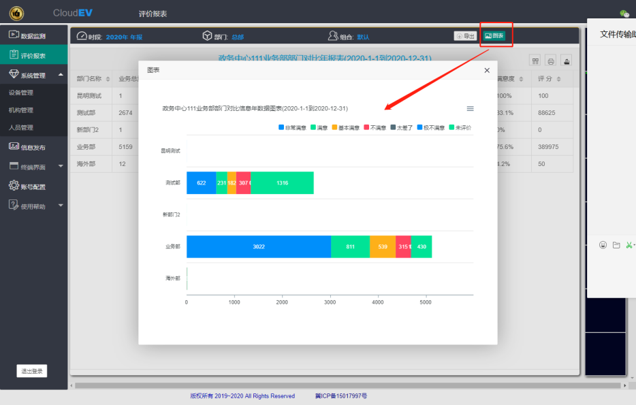Click the 总部 department link

point(238,37)
